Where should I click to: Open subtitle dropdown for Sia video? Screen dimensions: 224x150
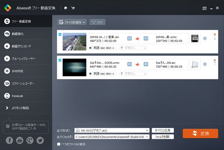(133, 74)
